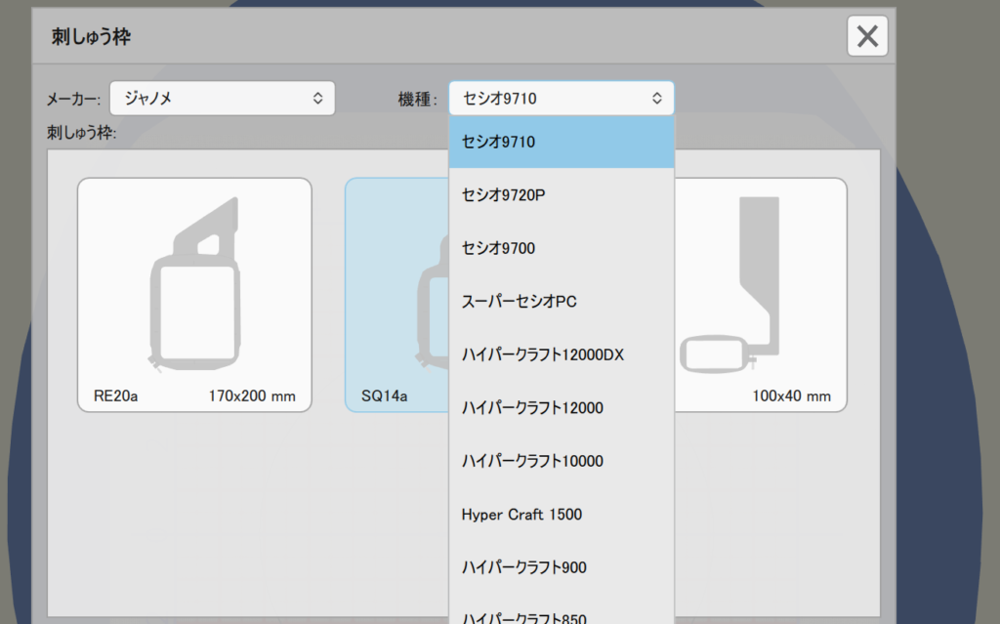Screen dimensions: 1000x624
Task: Close the 刺しゅう枠 dialog
Action: [x=867, y=37]
